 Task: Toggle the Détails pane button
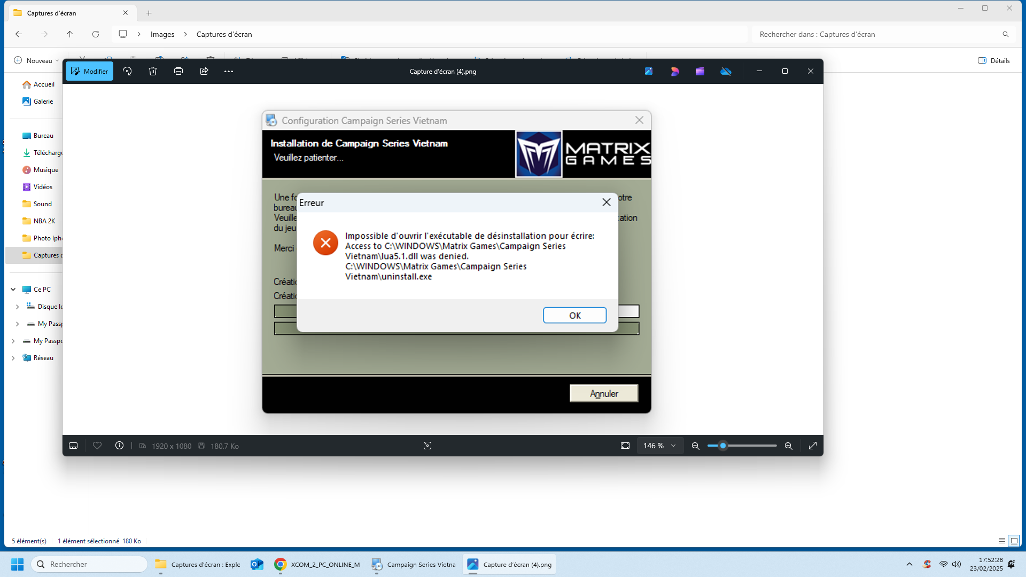tap(994, 60)
